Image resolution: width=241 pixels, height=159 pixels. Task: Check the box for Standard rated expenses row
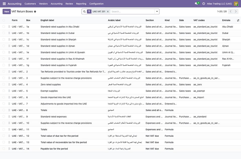tap(4, 117)
